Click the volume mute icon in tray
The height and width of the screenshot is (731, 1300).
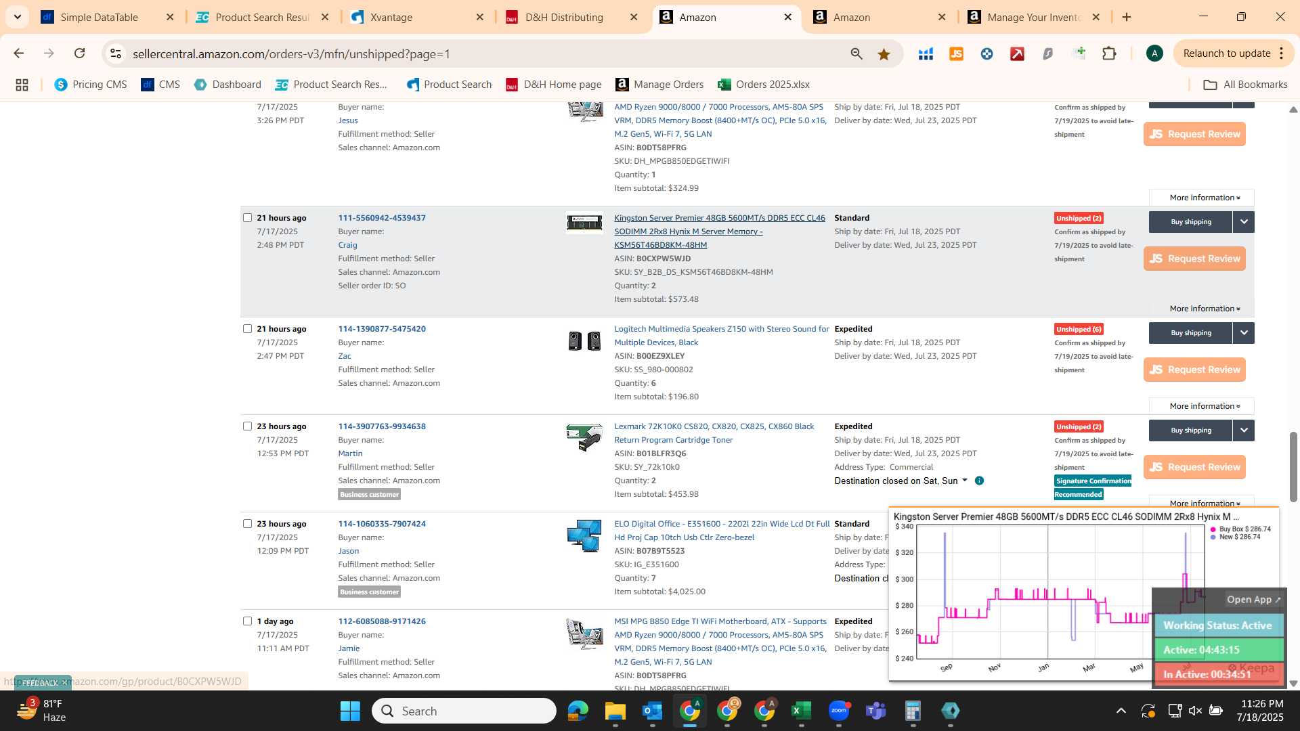[x=1195, y=711]
